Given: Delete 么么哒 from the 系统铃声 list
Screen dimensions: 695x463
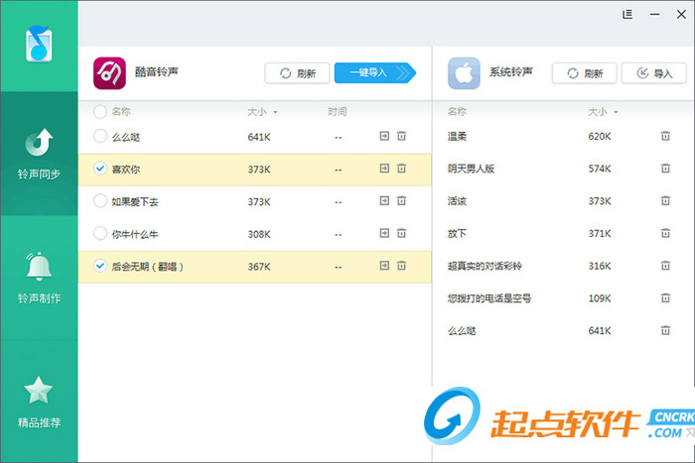Looking at the screenshot, I should click(665, 330).
